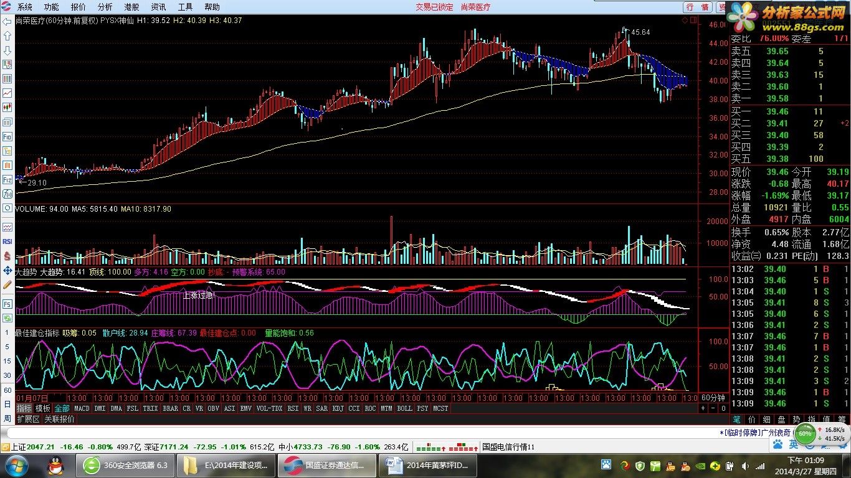Open the QQ penguin taskbar icon
Image resolution: width=851 pixels, height=478 pixels.
point(55,465)
